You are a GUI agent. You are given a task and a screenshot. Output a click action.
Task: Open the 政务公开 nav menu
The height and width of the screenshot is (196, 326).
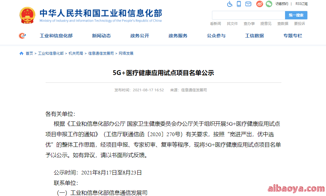(140, 36)
